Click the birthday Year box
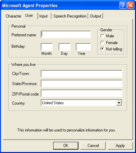Image resolution: width=136 pixels, height=153 pixels. [x=83, y=47]
